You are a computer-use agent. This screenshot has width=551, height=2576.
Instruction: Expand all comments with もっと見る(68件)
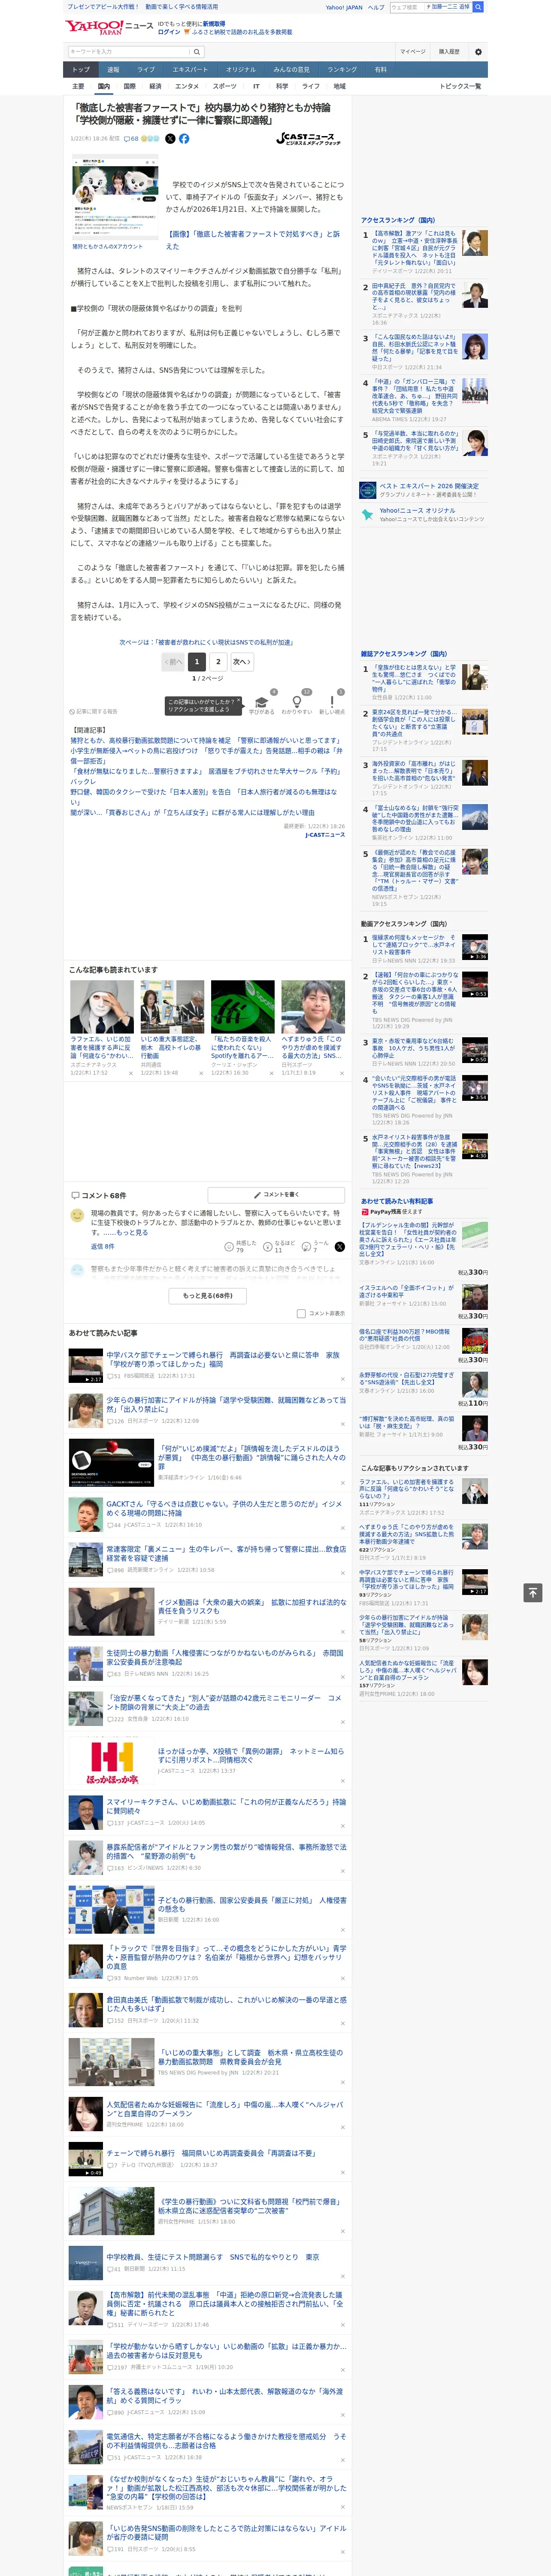(208, 1296)
